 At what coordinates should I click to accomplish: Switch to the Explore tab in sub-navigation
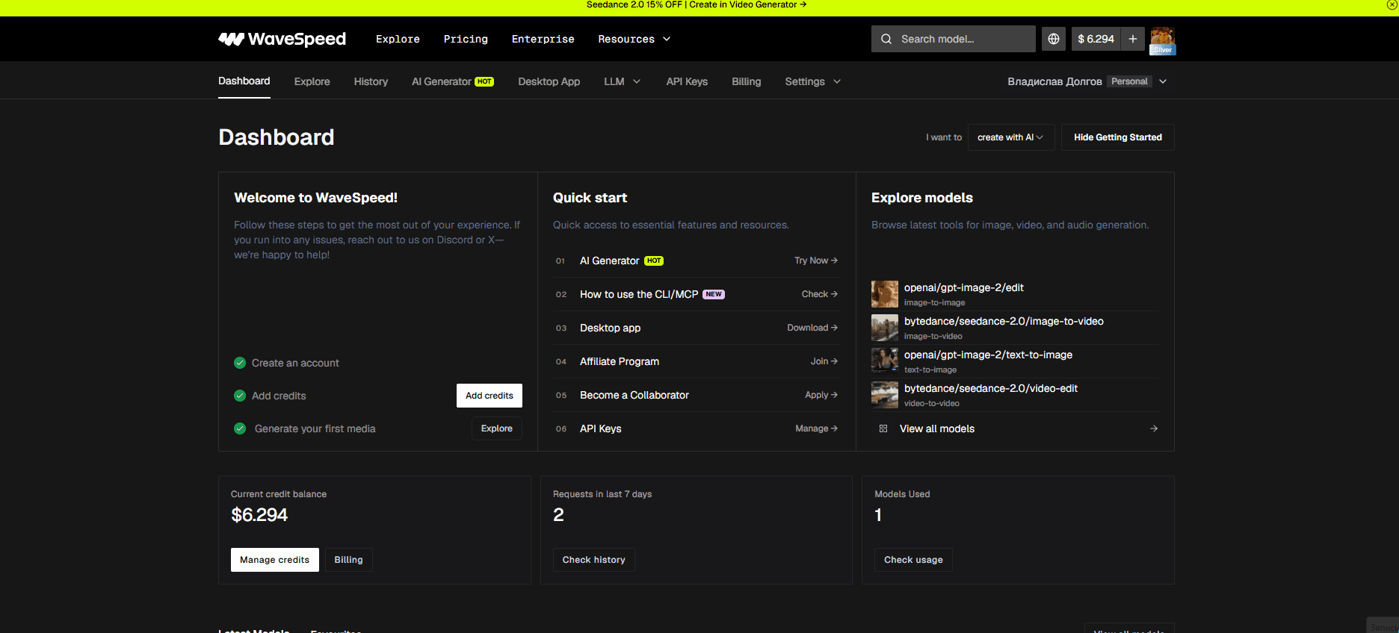tap(312, 81)
